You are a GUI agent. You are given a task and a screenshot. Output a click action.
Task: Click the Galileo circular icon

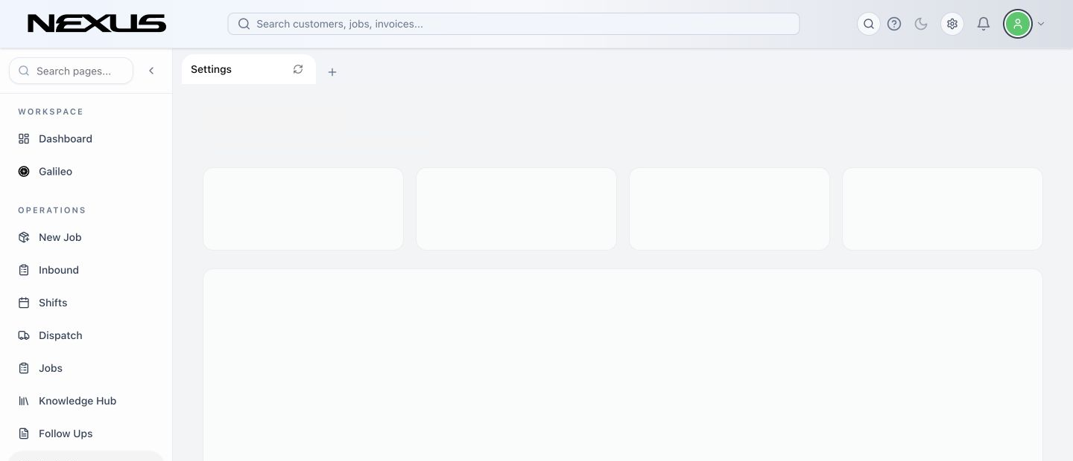[24, 172]
